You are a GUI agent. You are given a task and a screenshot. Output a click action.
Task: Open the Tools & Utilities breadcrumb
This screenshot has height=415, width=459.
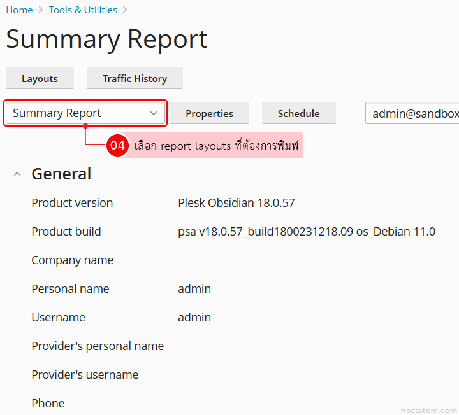pos(83,10)
